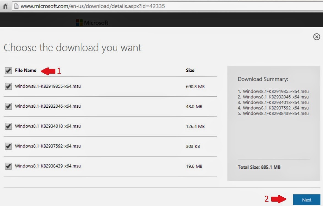Click the page icon in address bar
Image resolution: width=323 pixels, height=206 pixels.
pyautogui.click(x=16, y=6)
